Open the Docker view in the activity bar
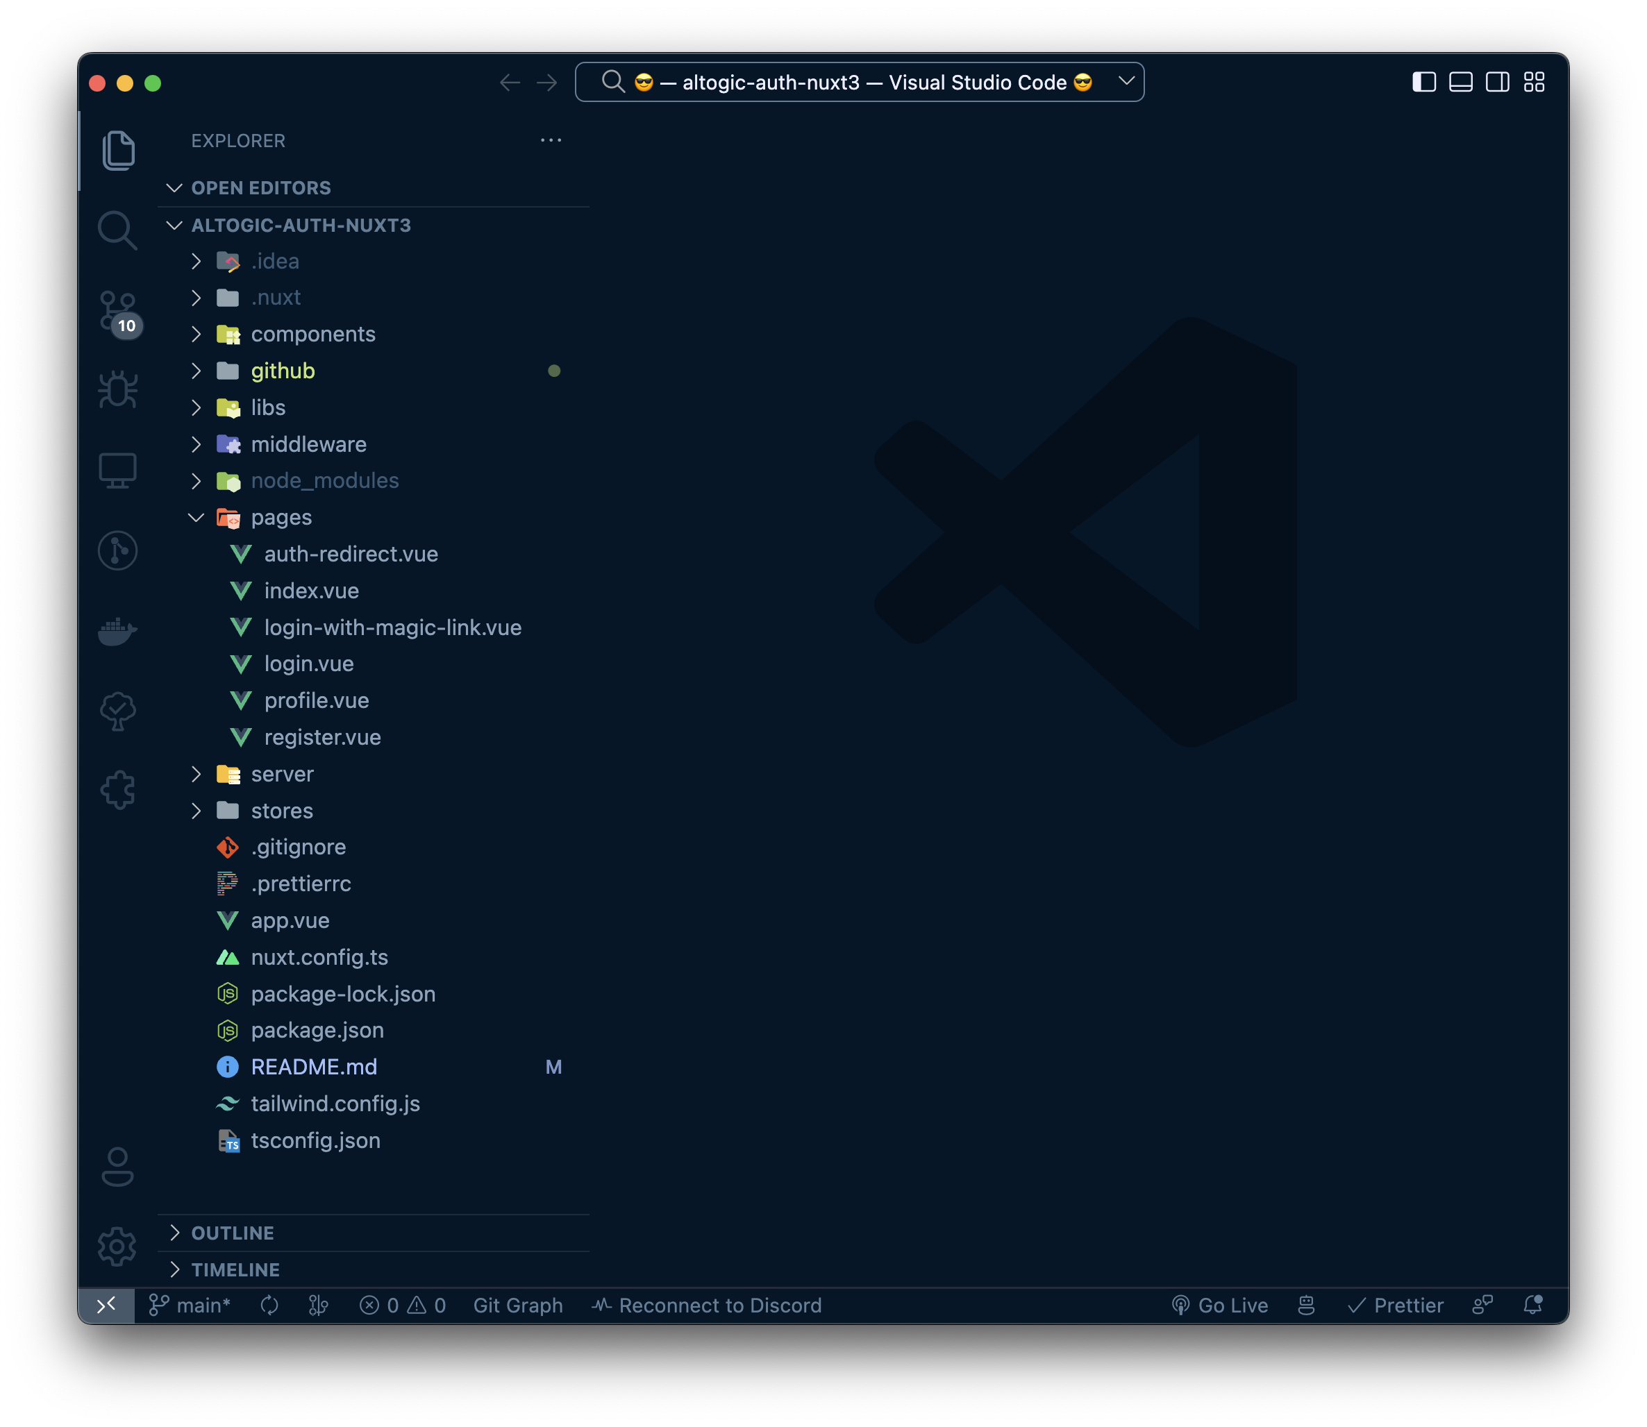This screenshot has height=1427, width=1647. pyautogui.click(x=117, y=632)
